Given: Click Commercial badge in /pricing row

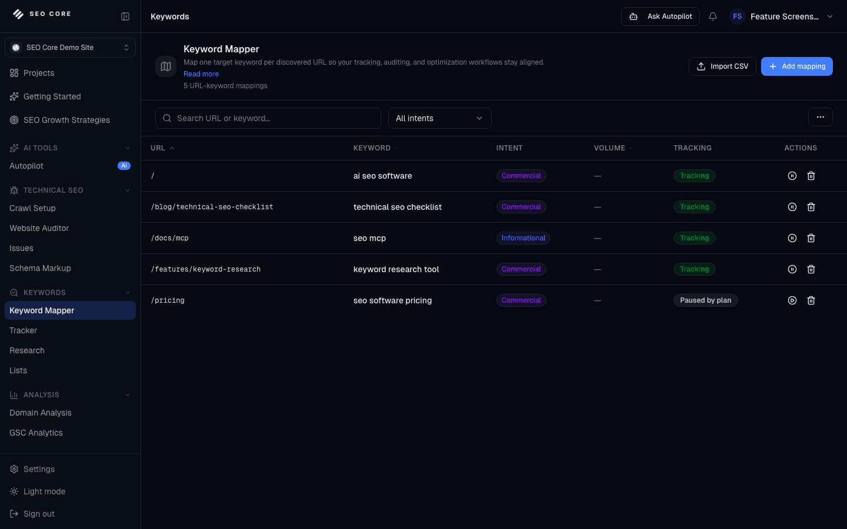Looking at the screenshot, I should tap(521, 300).
